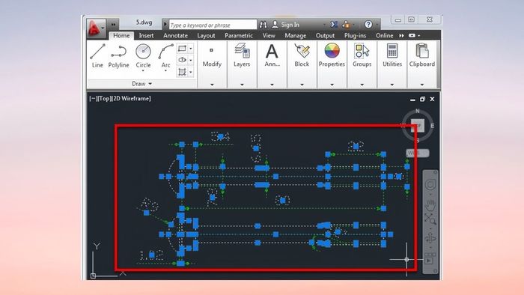
Task: Open the Rectangle tool dropdown arrow
Action: click(x=191, y=49)
